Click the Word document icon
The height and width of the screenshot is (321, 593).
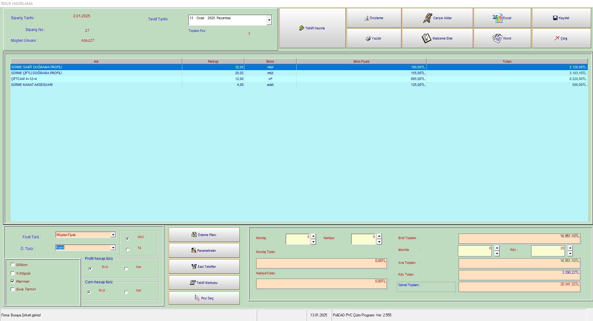[x=497, y=38]
